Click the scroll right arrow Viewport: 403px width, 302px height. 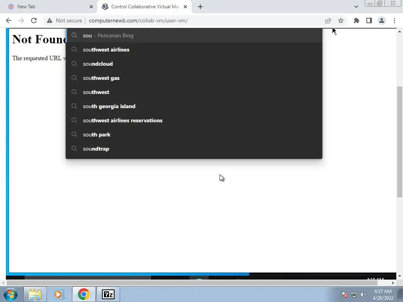point(393,283)
